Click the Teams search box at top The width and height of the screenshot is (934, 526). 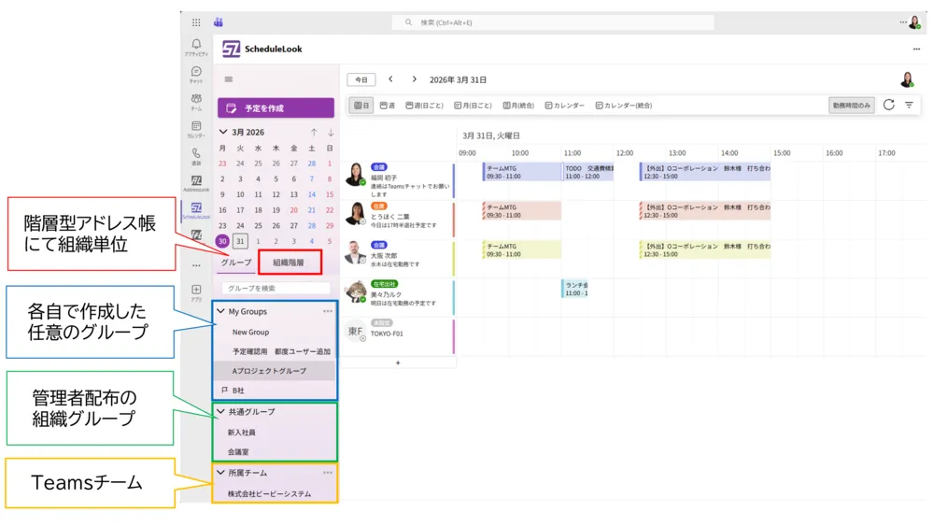point(553,22)
